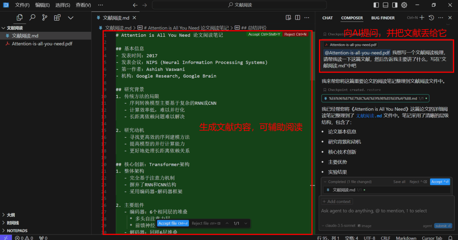Switch to the CHAT tab
This screenshot has width=458, height=240.
coord(327,18)
